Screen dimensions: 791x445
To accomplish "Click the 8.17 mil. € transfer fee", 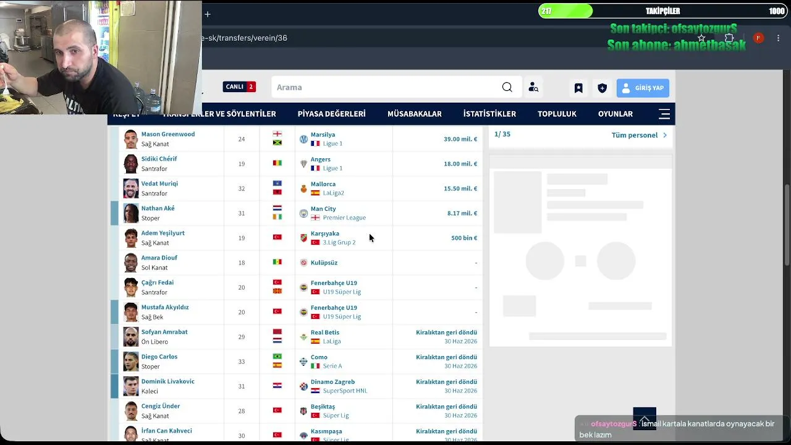I will coord(462,213).
